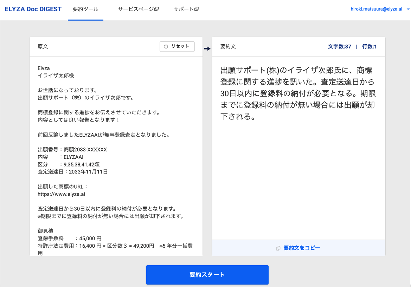The image size is (411, 287).
Task: Click the line 査定送達日：2033年11月11日
Action: click(x=73, y=172)
